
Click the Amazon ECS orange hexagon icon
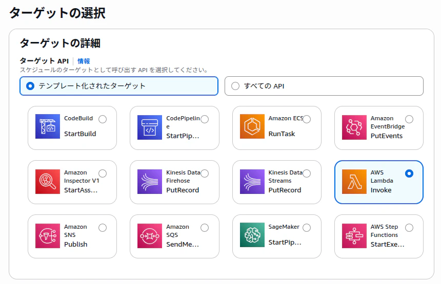(252, 126)
